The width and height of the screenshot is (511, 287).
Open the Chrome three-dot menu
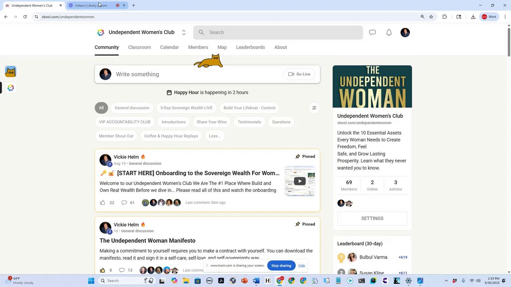click(505, 17)
